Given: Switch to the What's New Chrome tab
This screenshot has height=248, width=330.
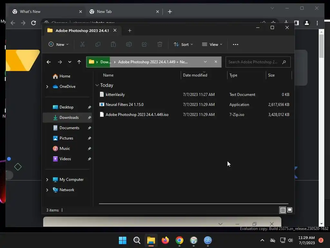Looking at the screenshot, I should point(47,12).
